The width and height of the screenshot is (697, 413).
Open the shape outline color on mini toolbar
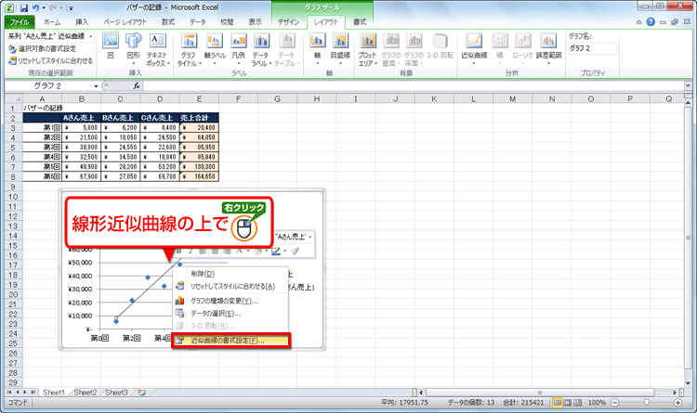[278, 251]
